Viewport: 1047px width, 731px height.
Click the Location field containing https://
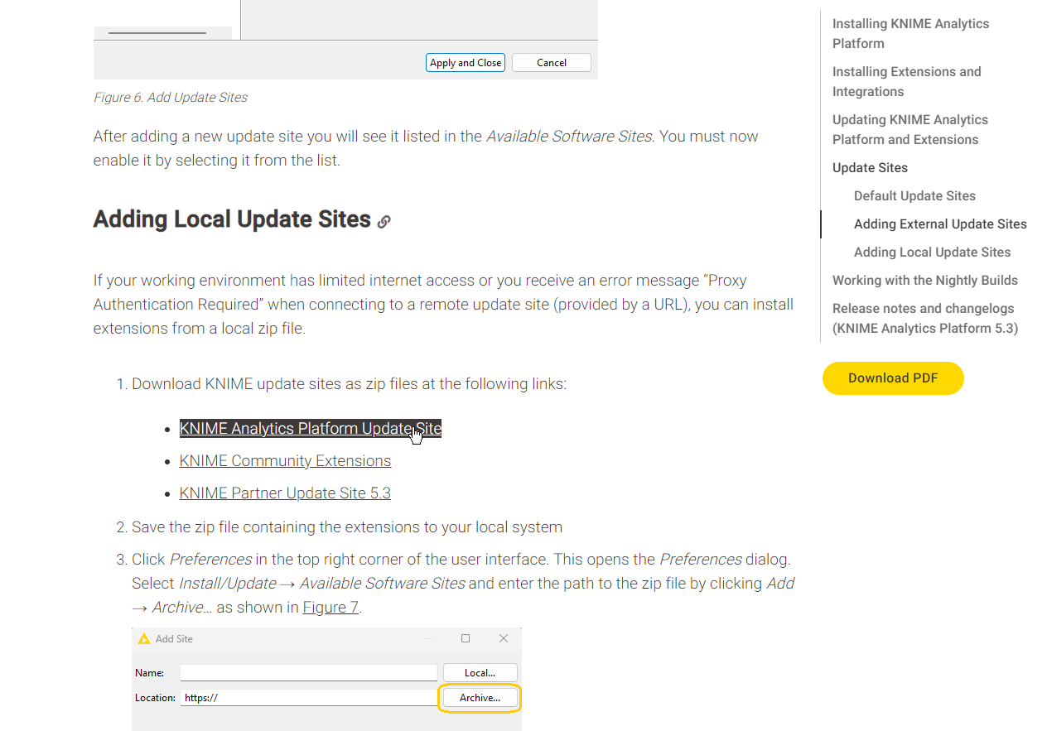pyautogui.click(x=308, y=698)
